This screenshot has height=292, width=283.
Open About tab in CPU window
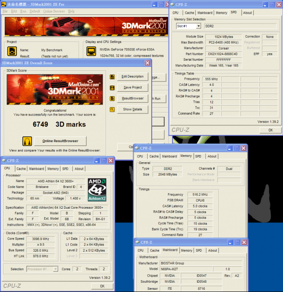tap(79, 169)
